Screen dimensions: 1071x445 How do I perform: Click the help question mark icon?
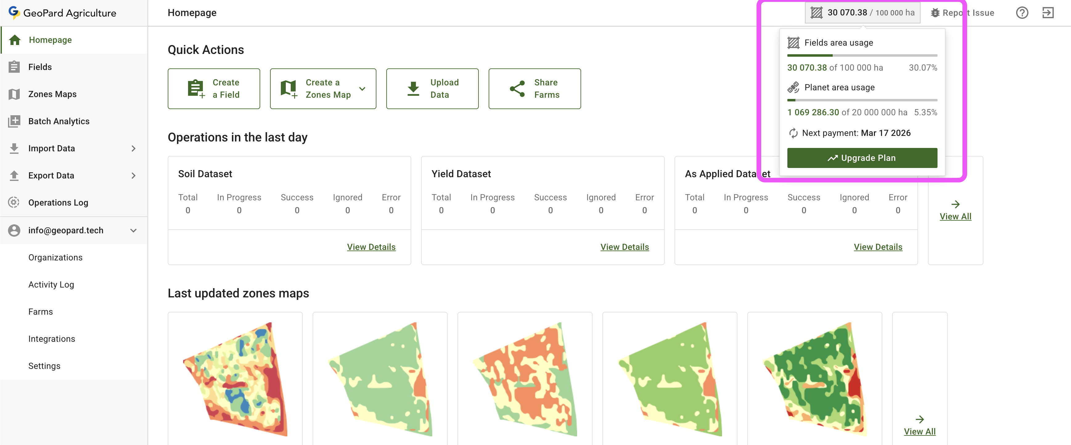[1022, 13]
